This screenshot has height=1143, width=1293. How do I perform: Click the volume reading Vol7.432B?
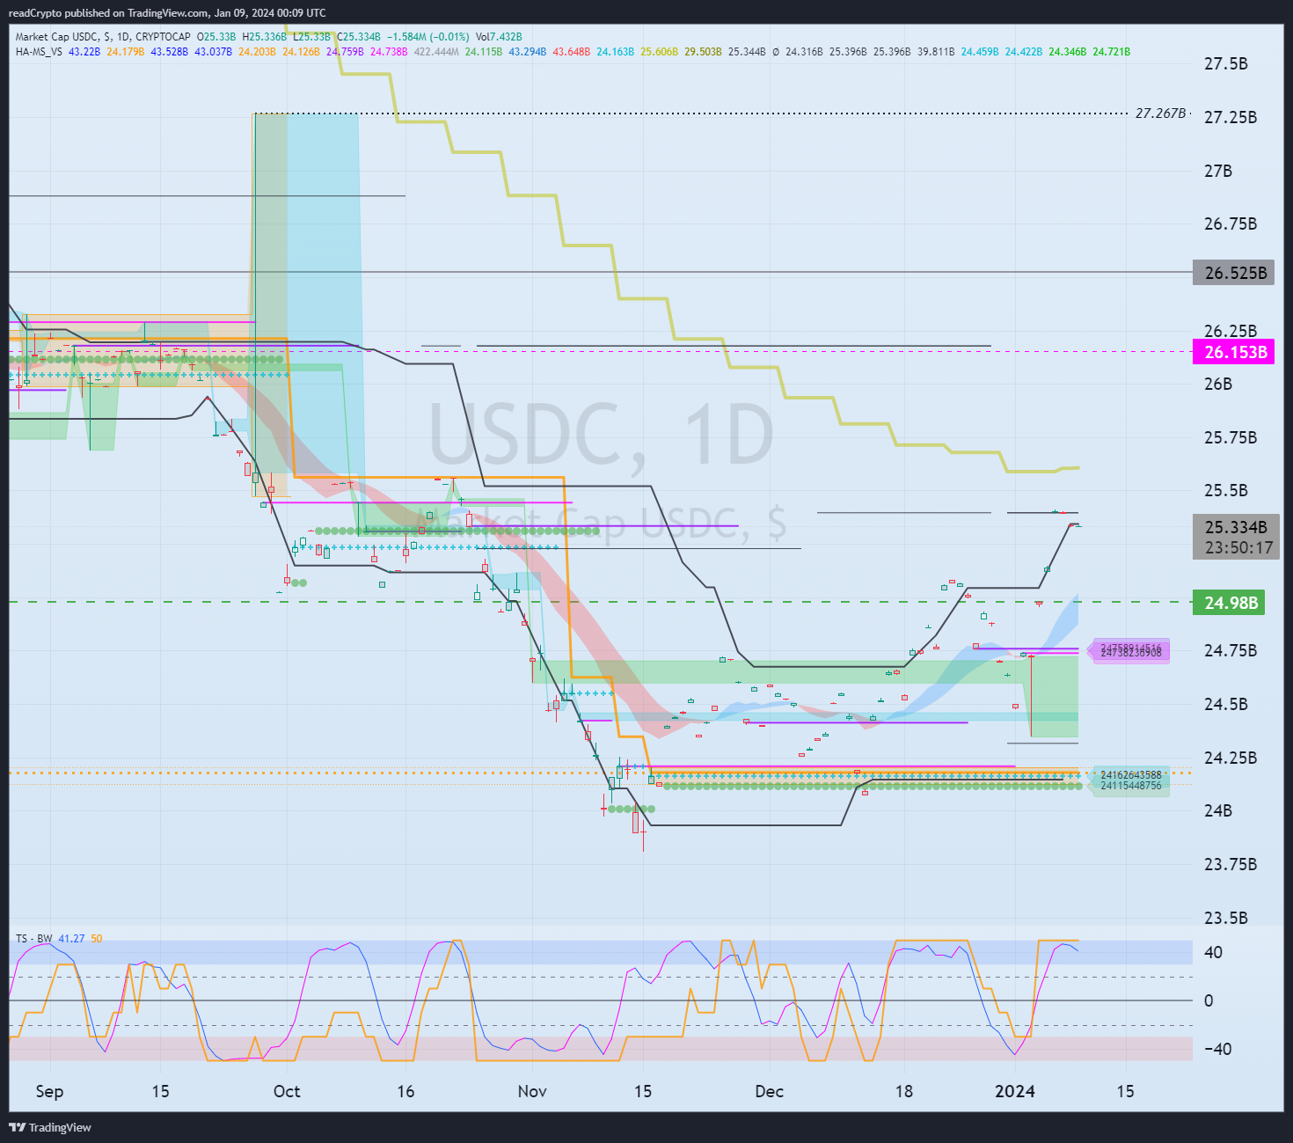[x=499, y=37]
